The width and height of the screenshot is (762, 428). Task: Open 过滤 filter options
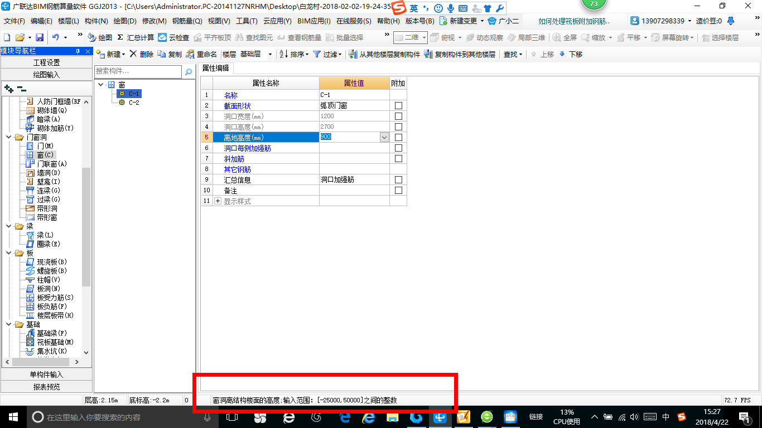[327, 54]
